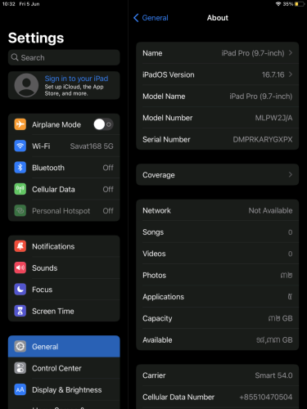The width and height of the screenshot is (307, 409).
Task: Toggle the Airplane Mode switch
Action: point(103,124)
